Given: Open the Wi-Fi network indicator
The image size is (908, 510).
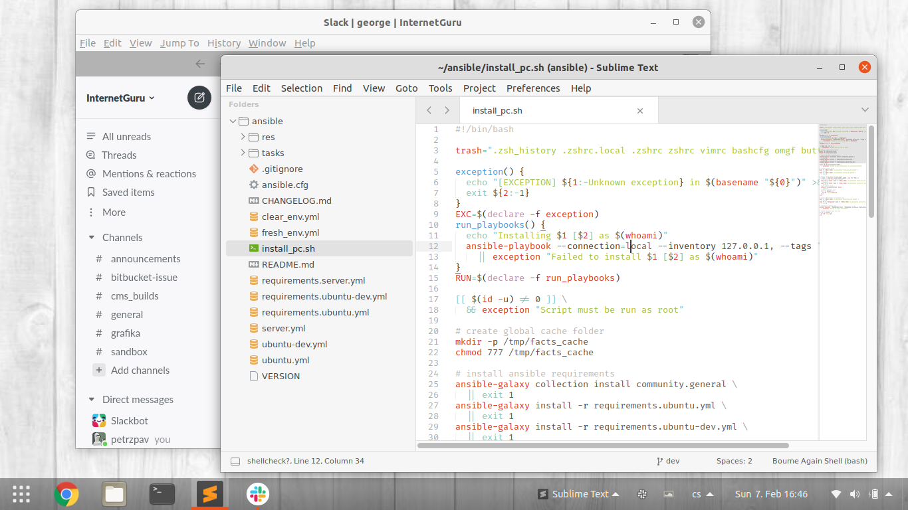Looking at the screenshot, I should pyautogui.click(x=836, y=494).
